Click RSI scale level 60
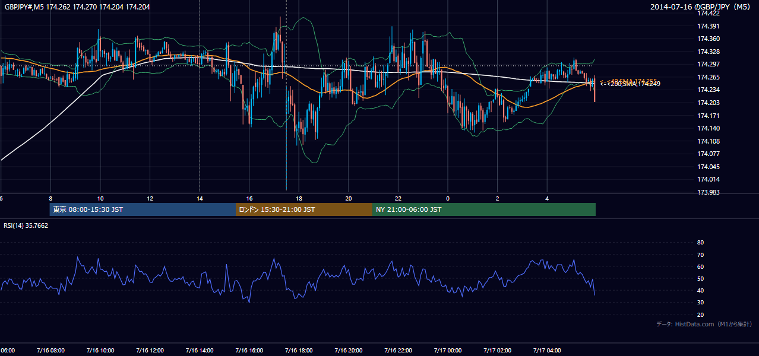 (x=700, y=266)
